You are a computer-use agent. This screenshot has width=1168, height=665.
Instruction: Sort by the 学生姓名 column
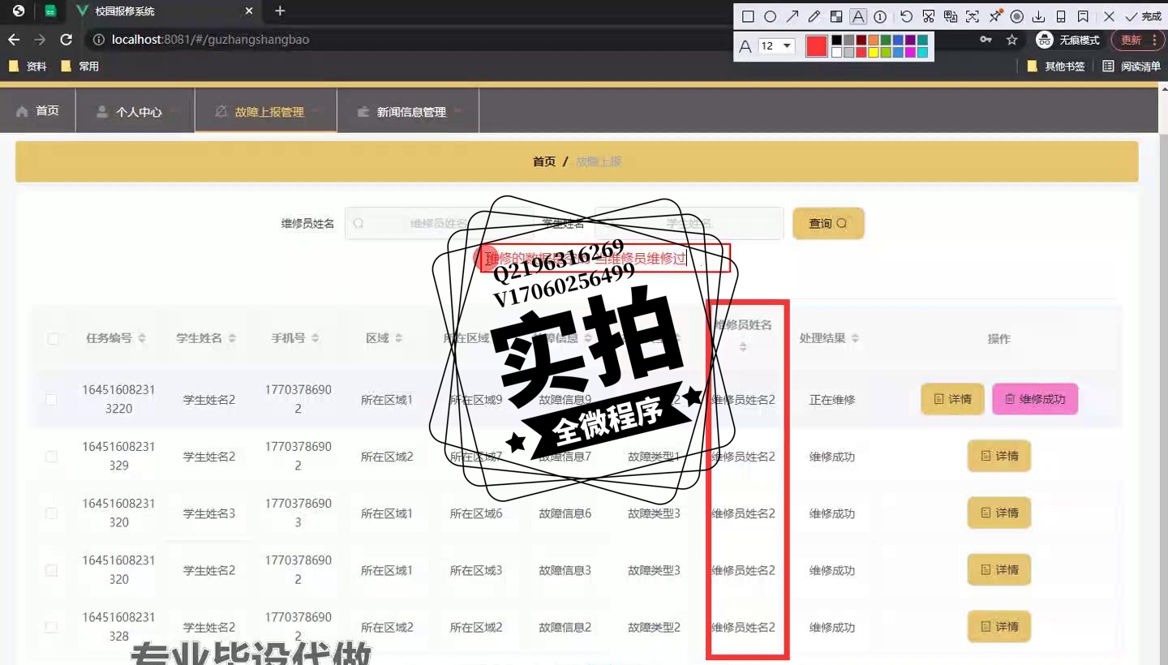[232, 338]
